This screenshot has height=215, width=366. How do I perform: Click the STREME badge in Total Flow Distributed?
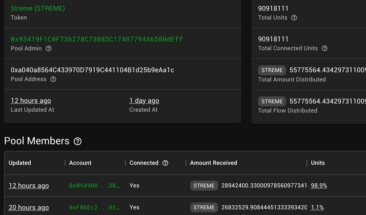[272, 101]
